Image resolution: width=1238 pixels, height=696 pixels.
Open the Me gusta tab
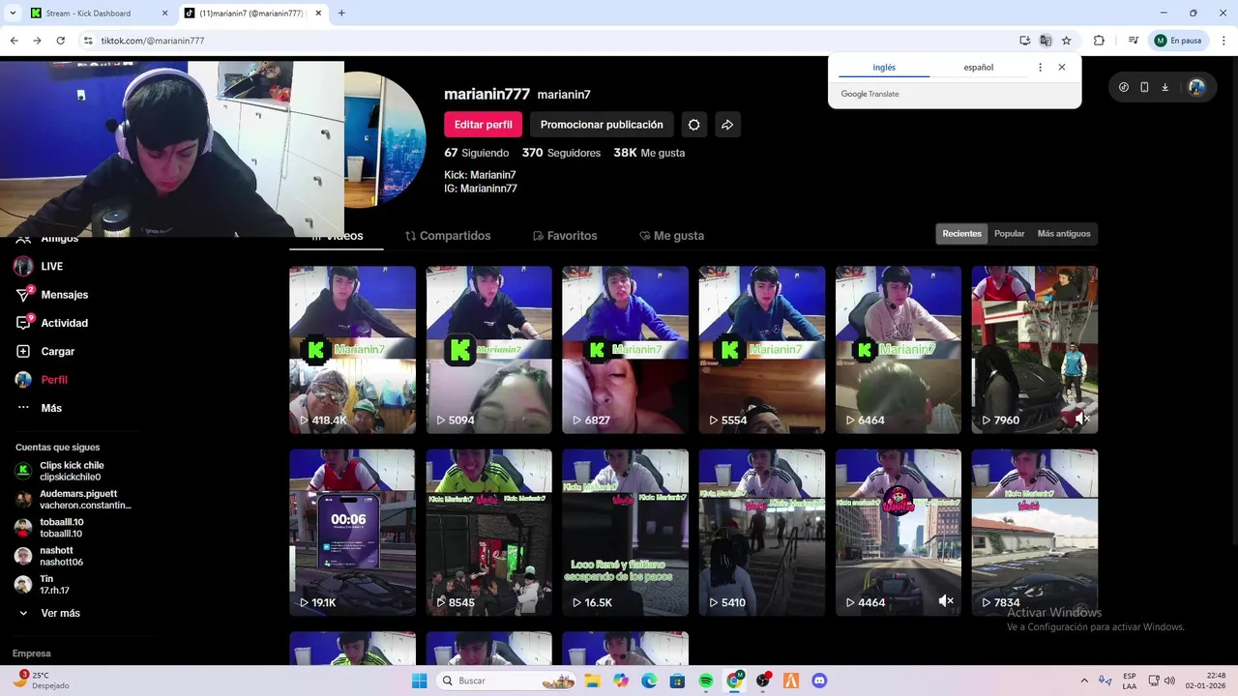pos(671,236)
